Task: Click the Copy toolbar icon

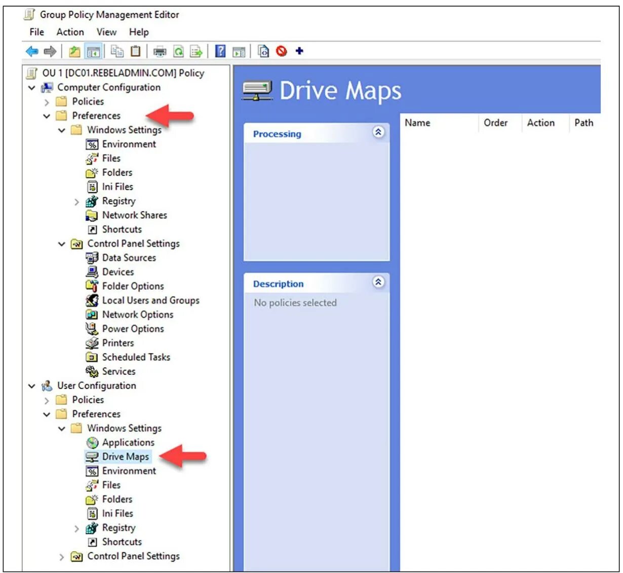Action: tap(118, 51)
